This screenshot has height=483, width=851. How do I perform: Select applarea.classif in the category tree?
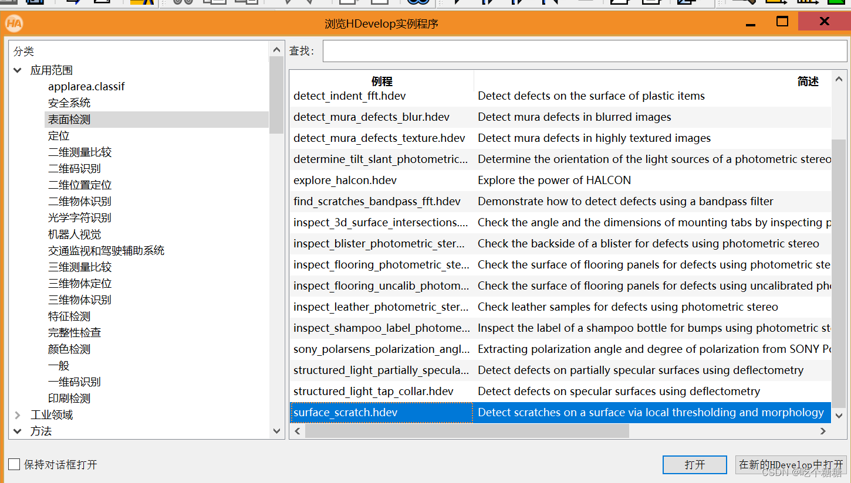[x=86, y=87]
